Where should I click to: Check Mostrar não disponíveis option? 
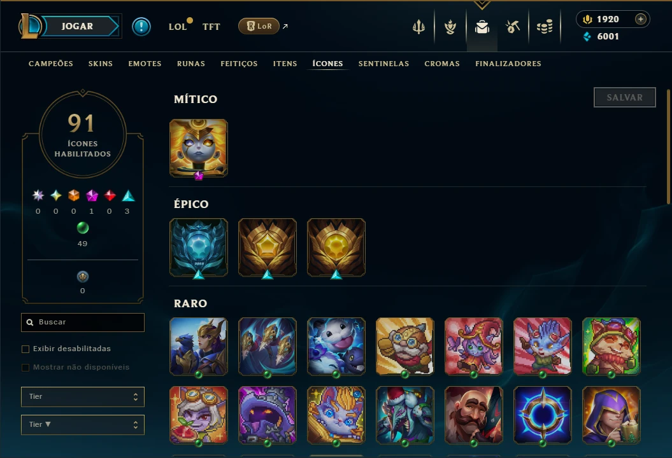coord(25,367)
